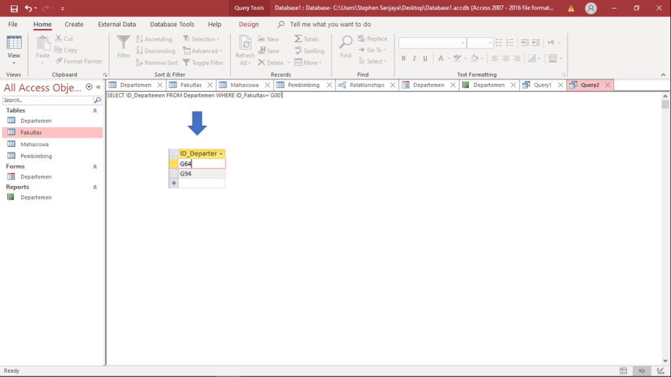Open the Mahasiswa table in navigation
The width and height of the screenshot is (671, 377).
(x=34, y=144)
